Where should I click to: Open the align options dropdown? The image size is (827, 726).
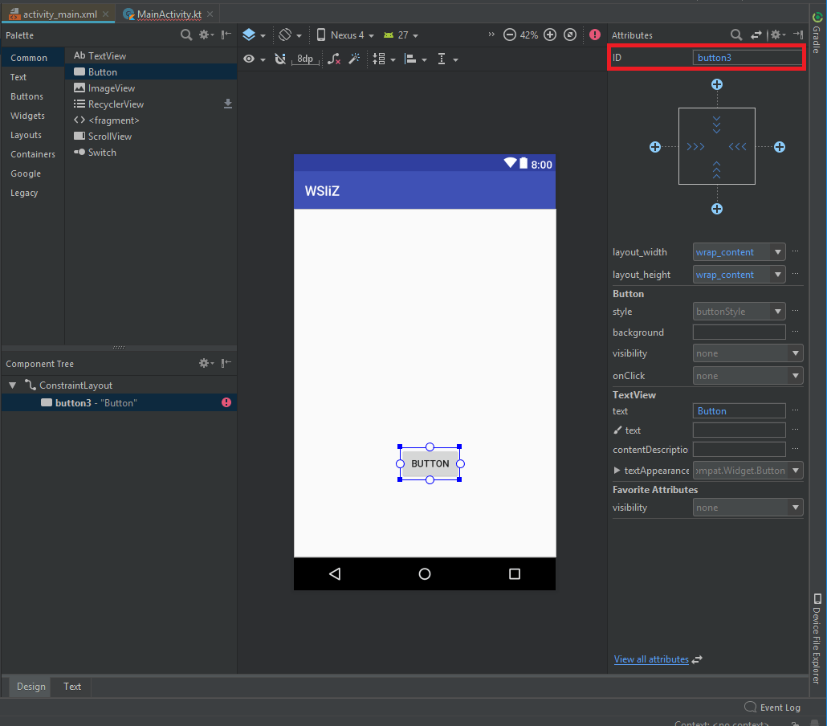416,59
